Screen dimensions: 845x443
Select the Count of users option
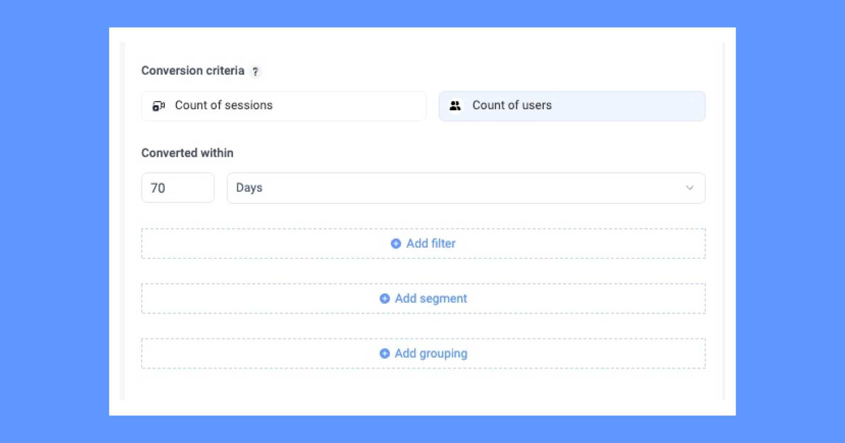572,106
